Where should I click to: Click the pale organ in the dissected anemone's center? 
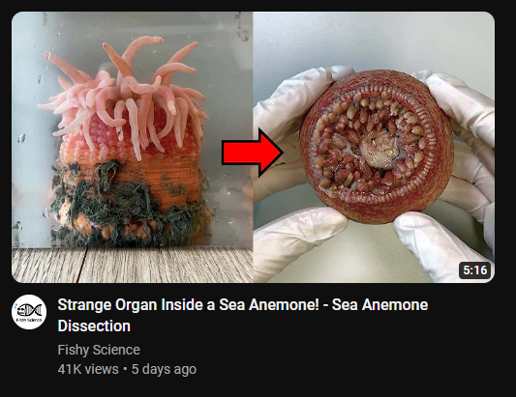click(x=377, y=150)
